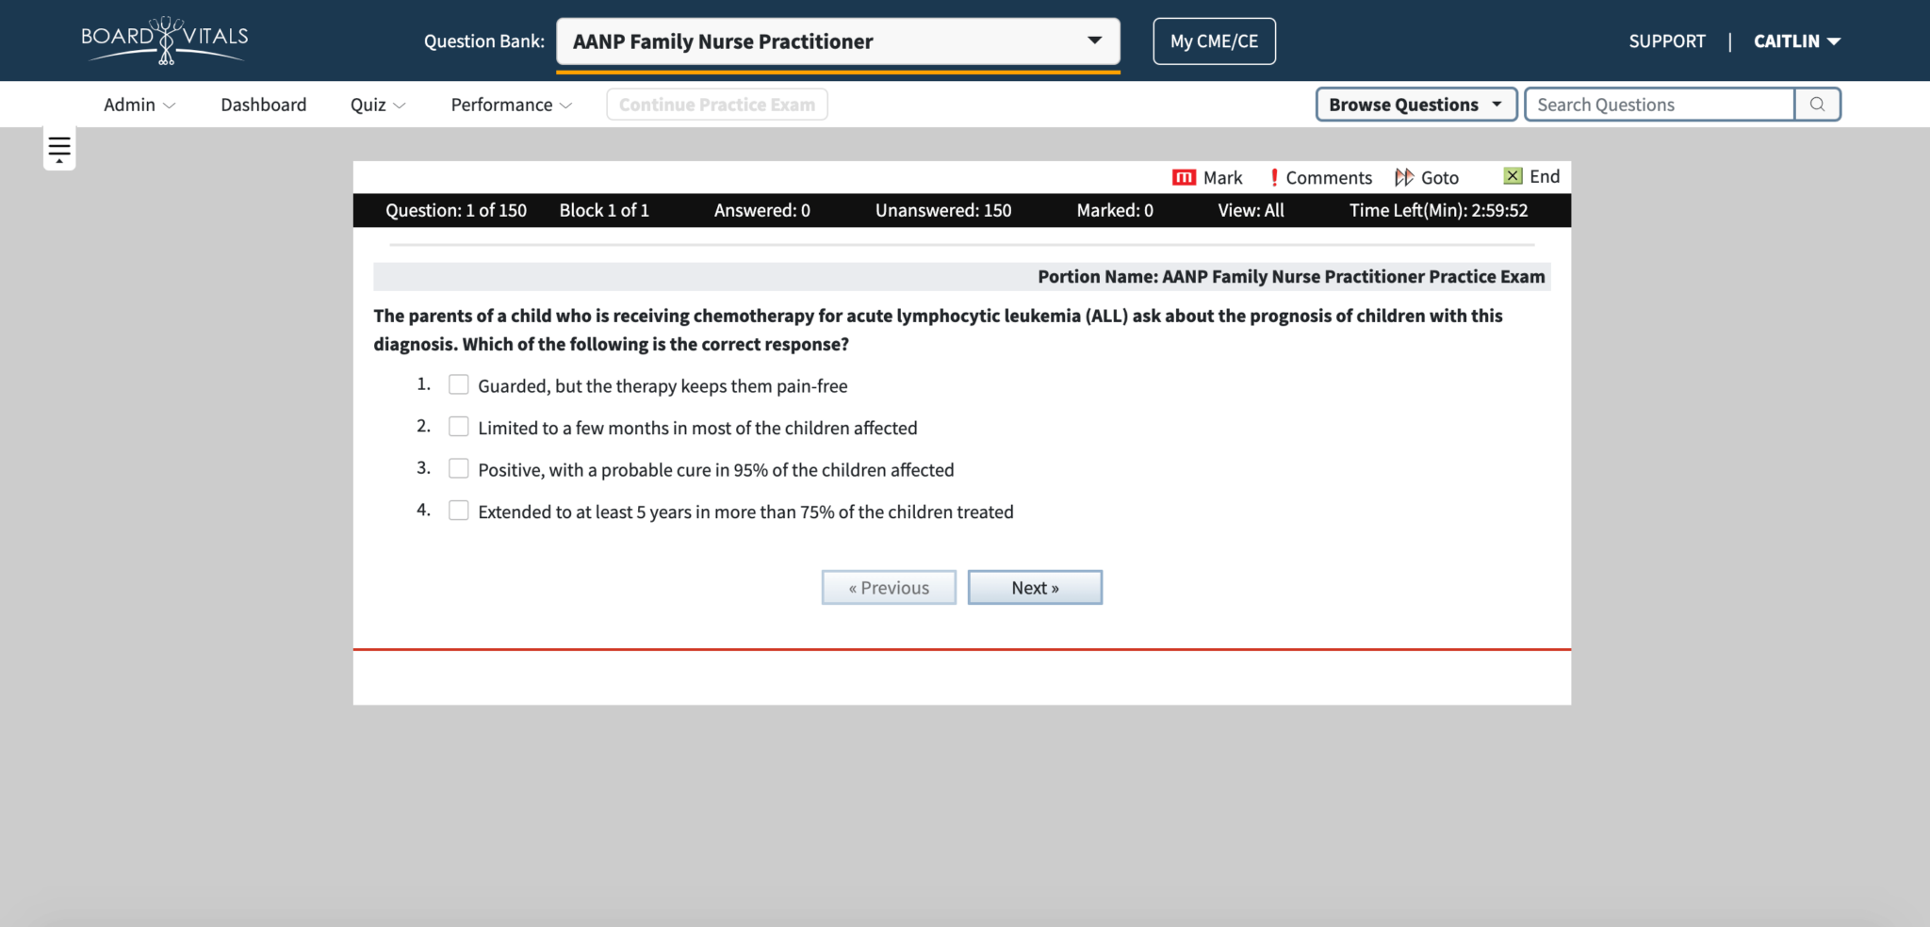The image size is (1930, 927).
Task: Open the CAITLIN user account menu
Action: coord(1796,41)
